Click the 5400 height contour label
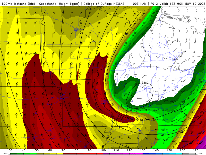 click(x=163, y=135)
